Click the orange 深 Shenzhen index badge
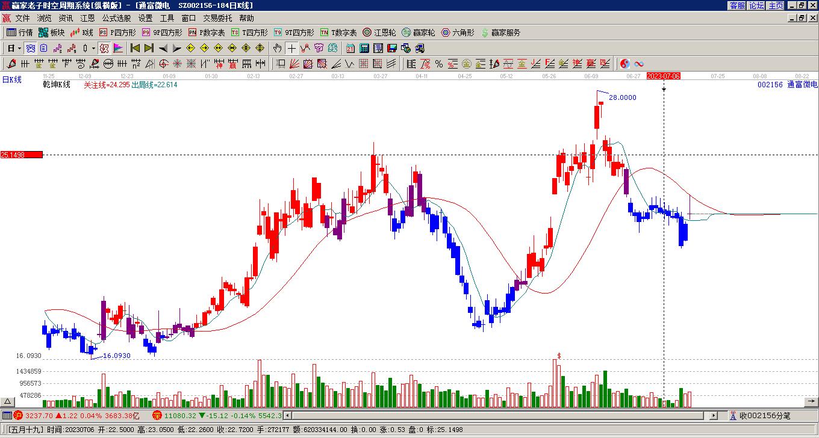Screen dimensions: 819x438 click(x=157, y=415)
